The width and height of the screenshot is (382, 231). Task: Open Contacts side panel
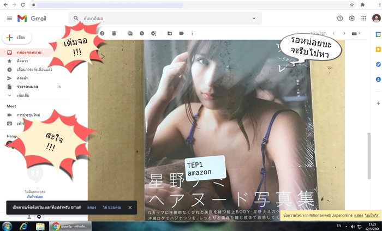(x=378, y=79)
